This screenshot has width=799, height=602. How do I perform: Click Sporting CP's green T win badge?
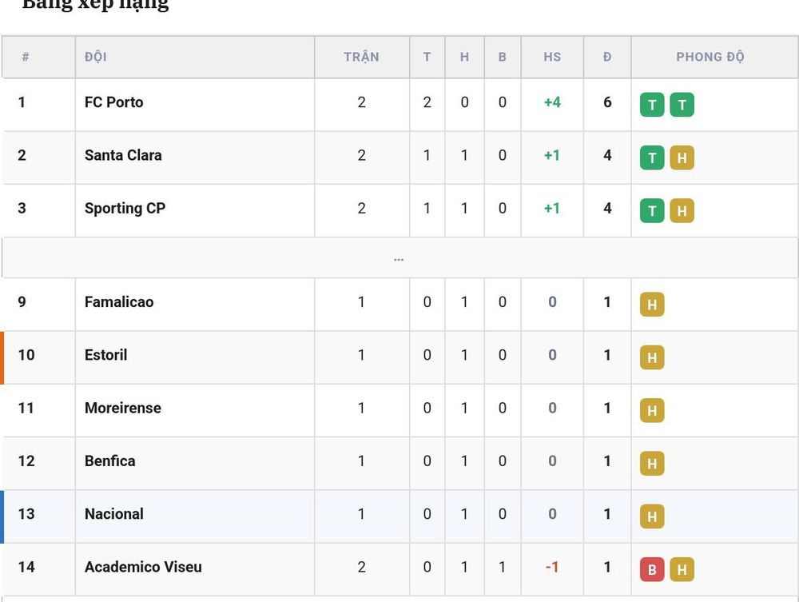coord(652,210)
